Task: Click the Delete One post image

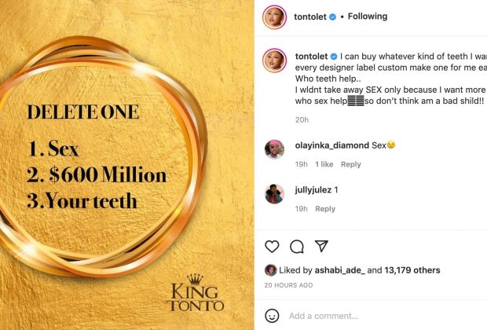Action: 127,165
